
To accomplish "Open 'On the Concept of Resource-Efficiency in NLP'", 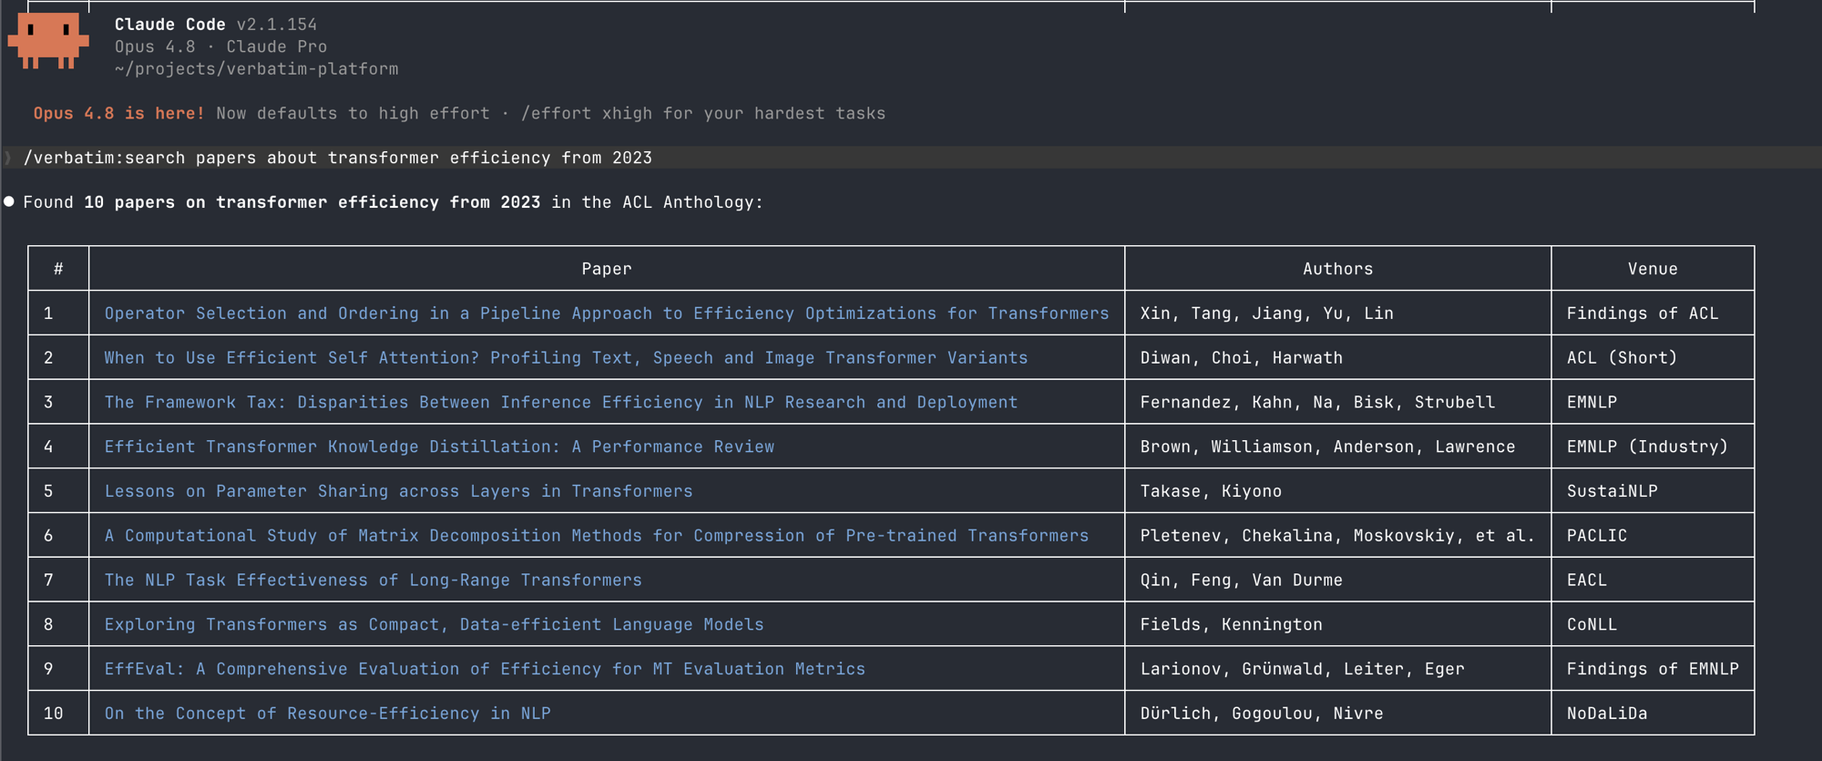I will pos(327,714).
